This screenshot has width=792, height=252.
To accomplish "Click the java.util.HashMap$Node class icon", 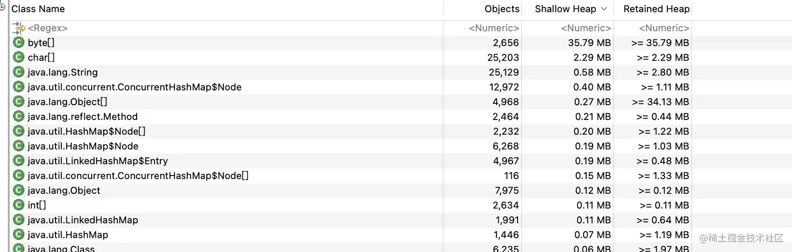I will point(19,146).
